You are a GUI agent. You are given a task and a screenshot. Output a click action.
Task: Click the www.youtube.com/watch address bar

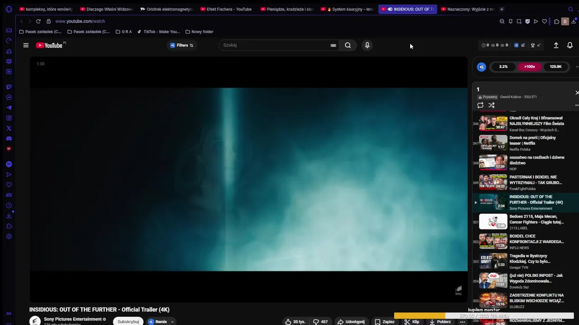[x=80, y=21]
